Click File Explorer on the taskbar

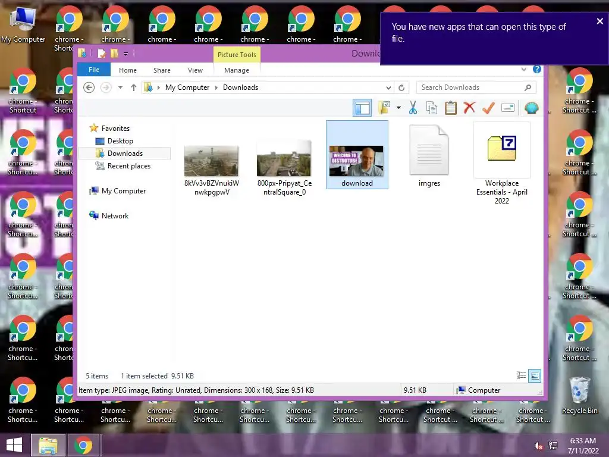pyautogui.click(x=48, y=445)
